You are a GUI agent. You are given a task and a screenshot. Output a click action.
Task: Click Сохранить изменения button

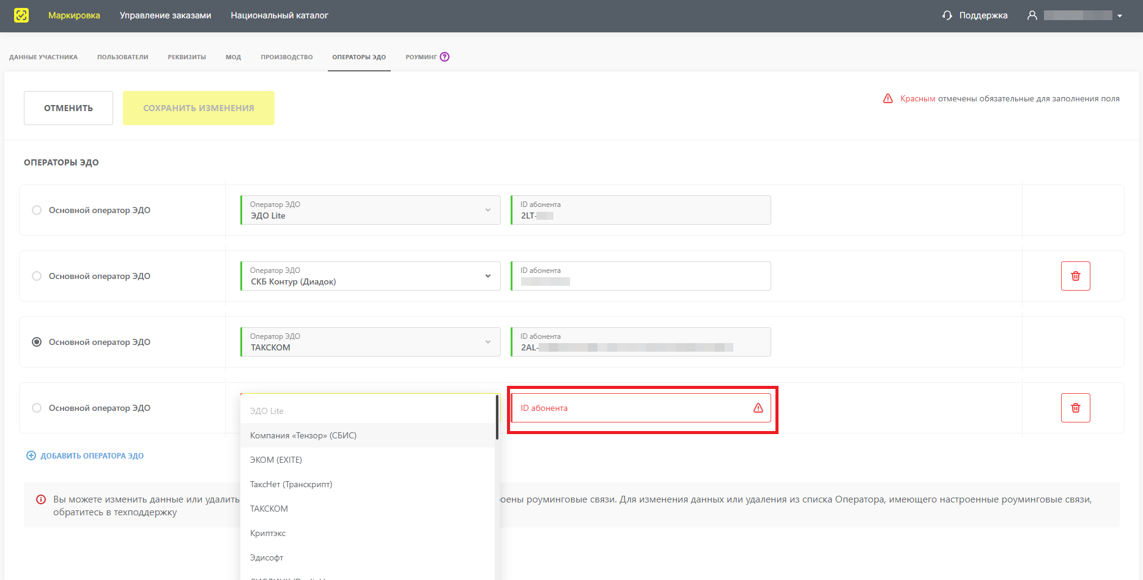(199, 108)
